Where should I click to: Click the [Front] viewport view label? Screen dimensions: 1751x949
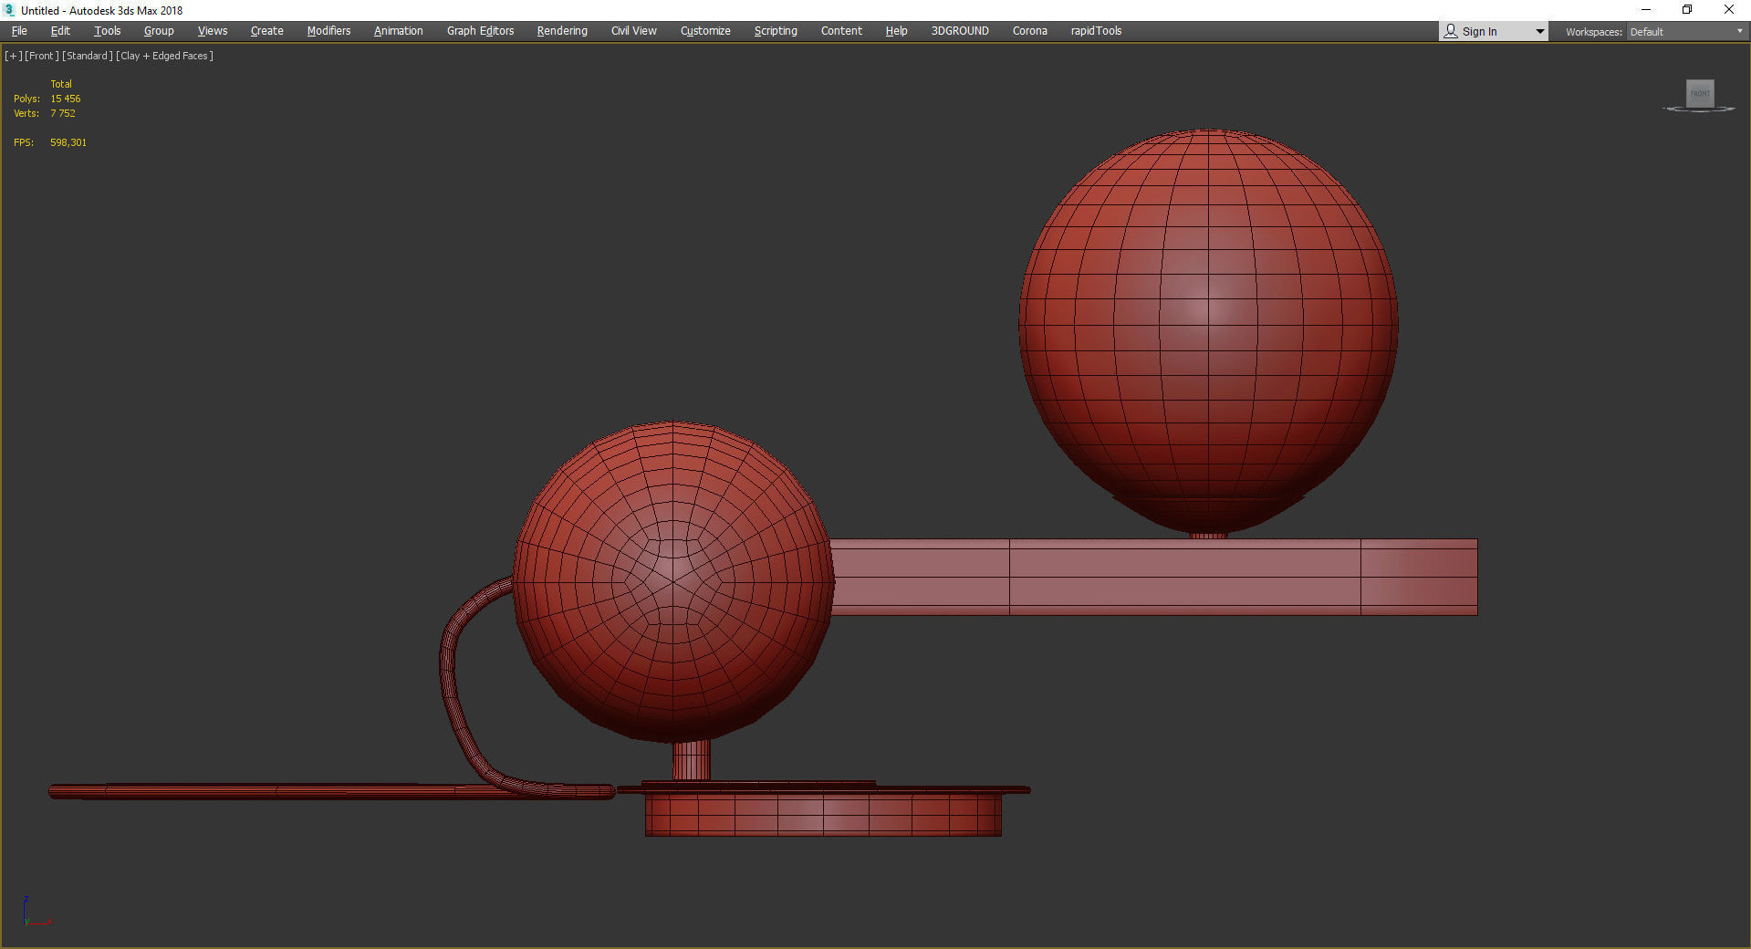42,56
